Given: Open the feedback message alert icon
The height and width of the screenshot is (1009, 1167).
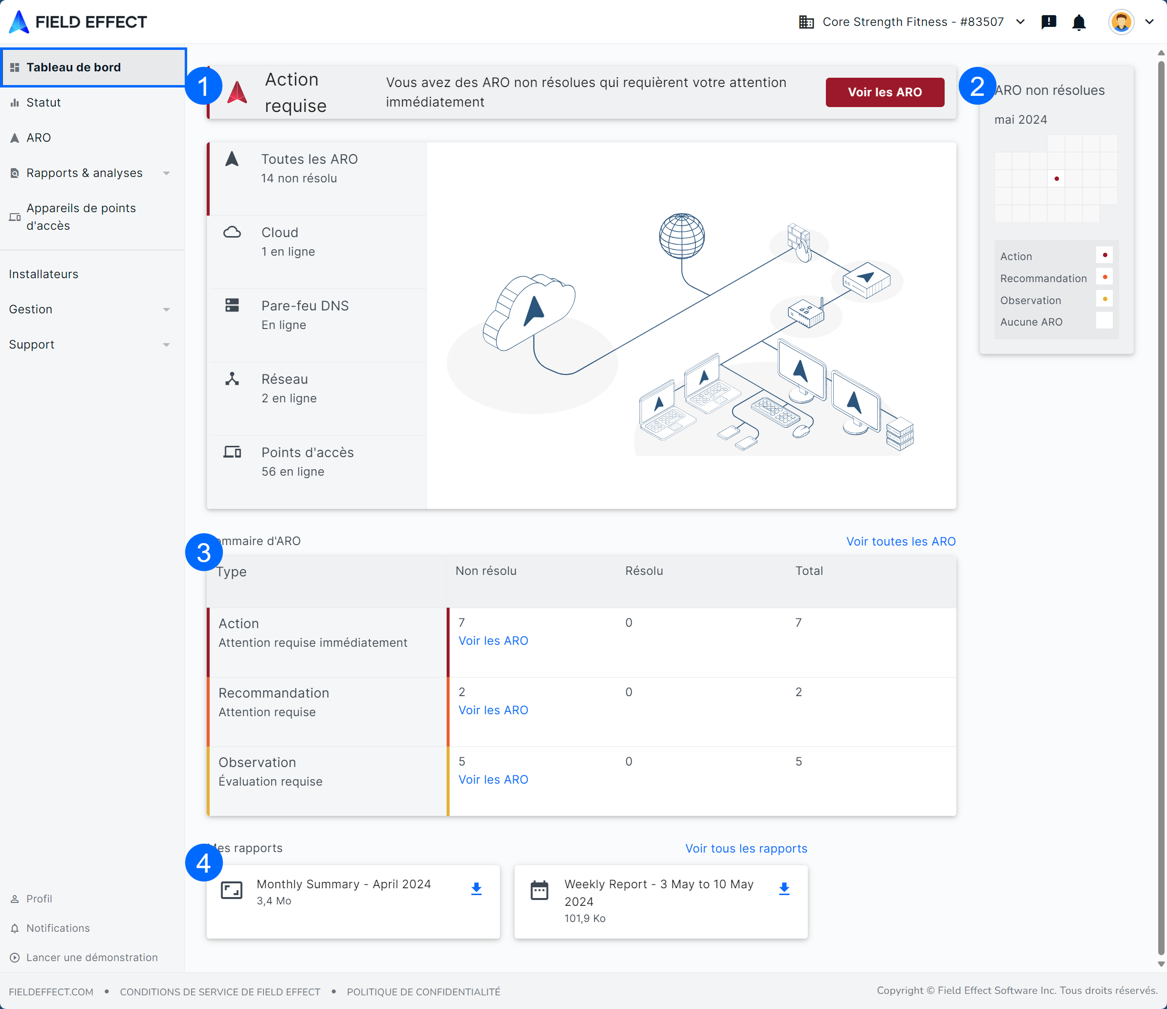Looking at the screenshot, I should coord(1048,22).
